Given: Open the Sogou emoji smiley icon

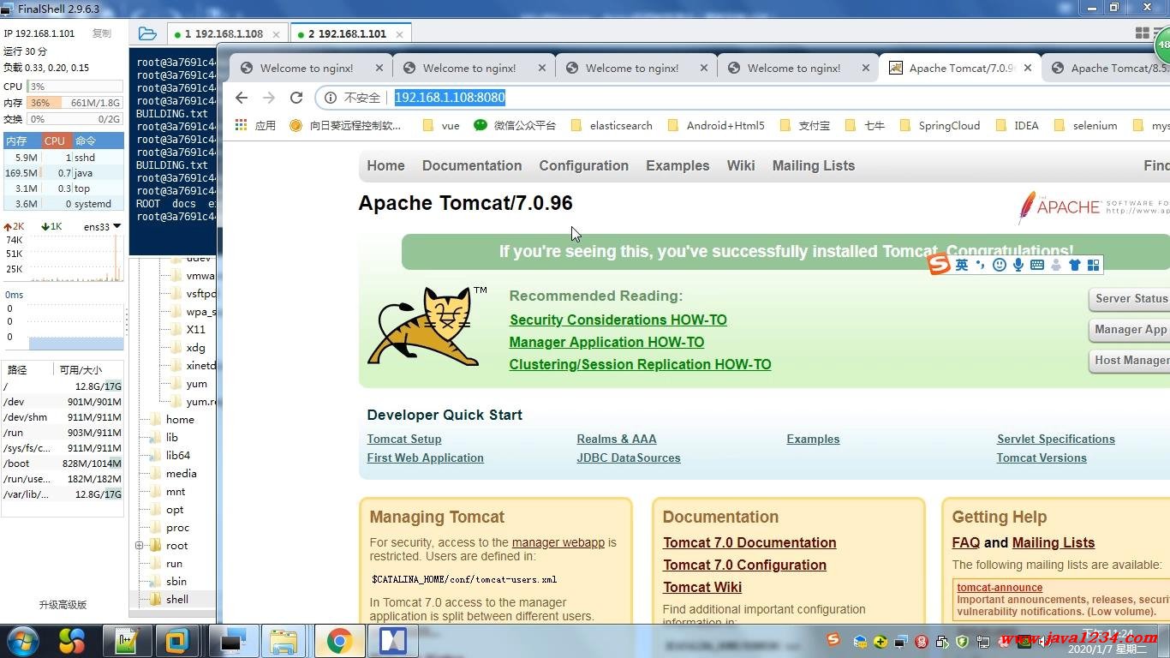Looking at the screenshot, I should coord(1000,265).
